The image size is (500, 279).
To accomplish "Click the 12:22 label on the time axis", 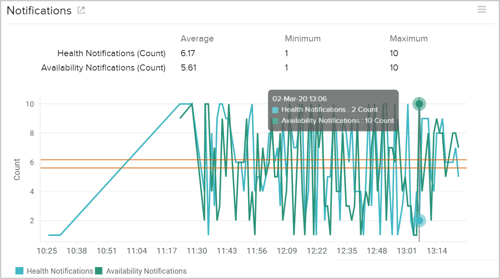I will point(317,251).
